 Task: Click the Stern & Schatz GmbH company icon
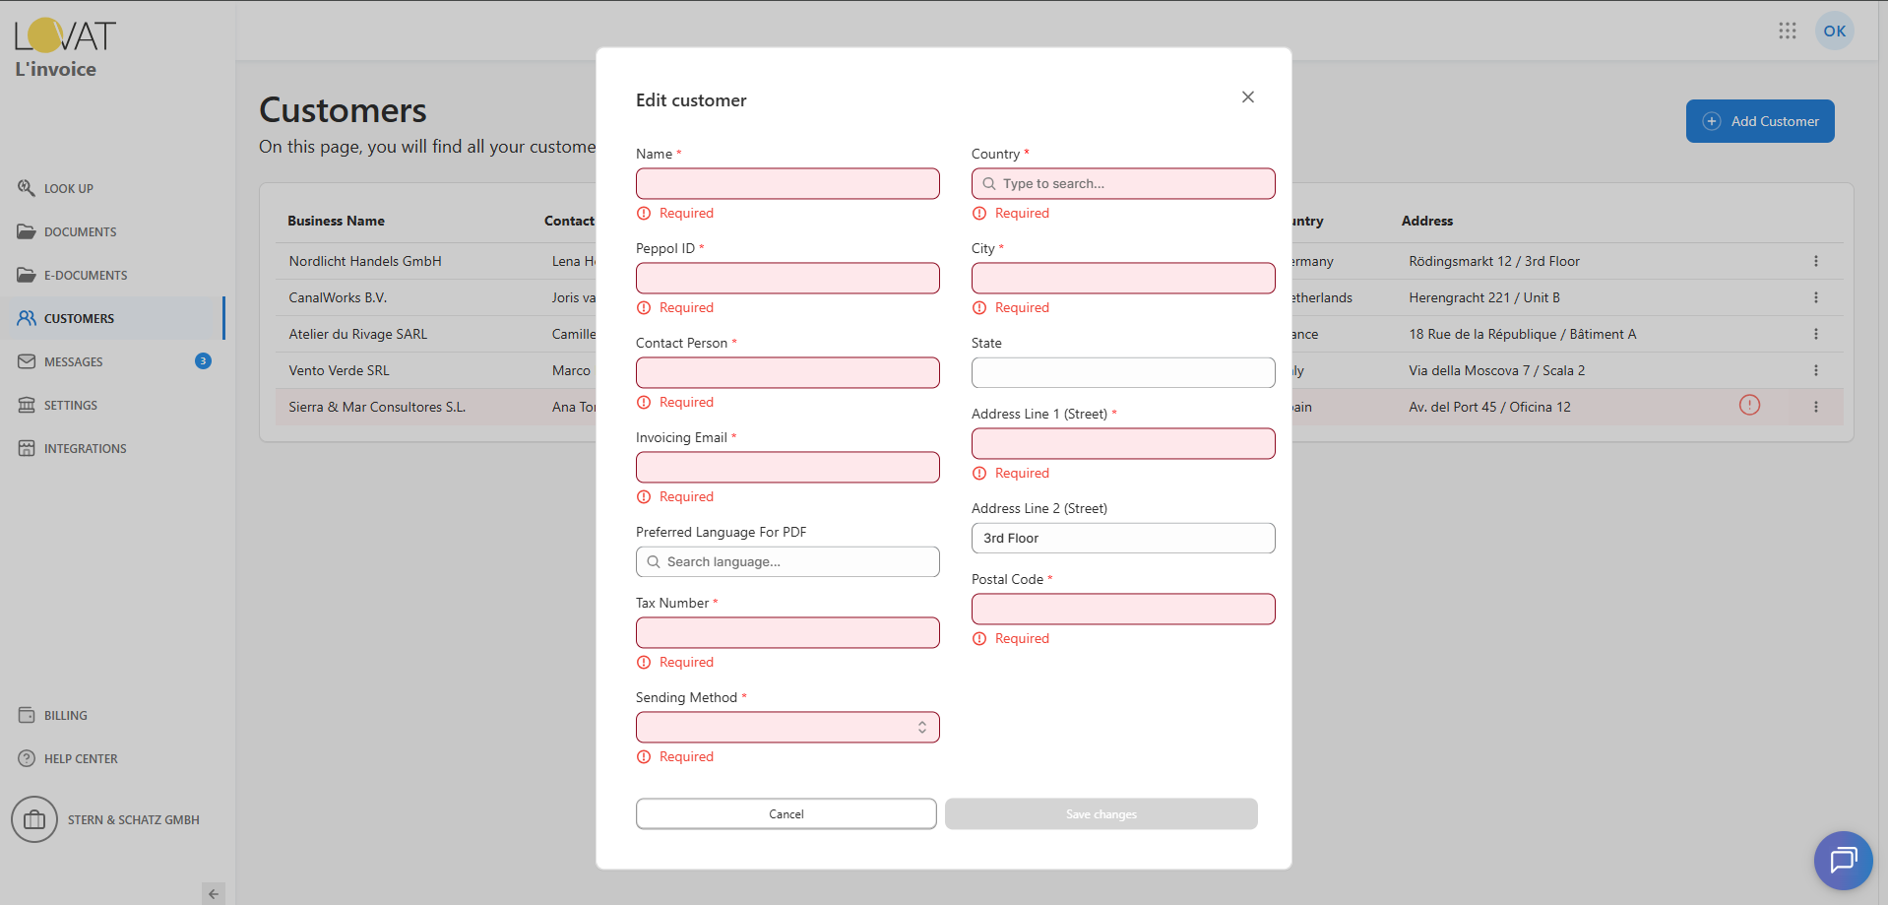(x=34, y=819)
